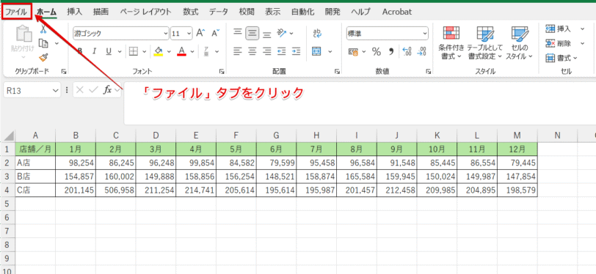The height and width of the screenshot is (274, 596).
Task: Apply yellow fill color bucket
Action: [159, 51]
